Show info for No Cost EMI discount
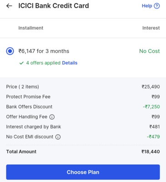 pos(58,137)
